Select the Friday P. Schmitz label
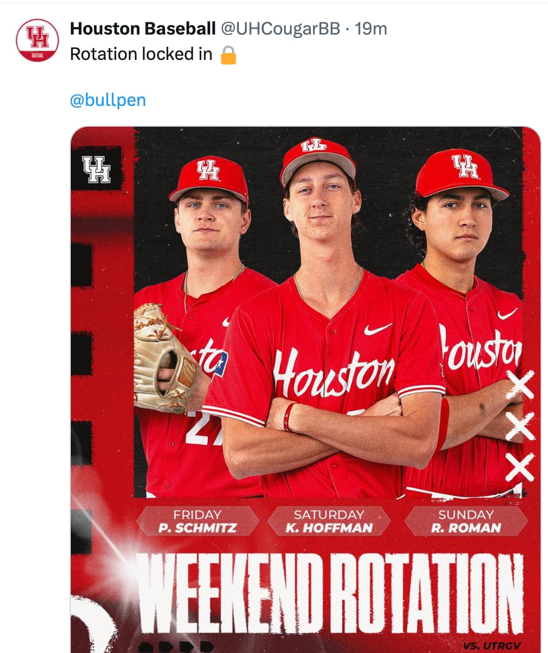548x653 pixels. pyautogui.click(x=197, y=521)
